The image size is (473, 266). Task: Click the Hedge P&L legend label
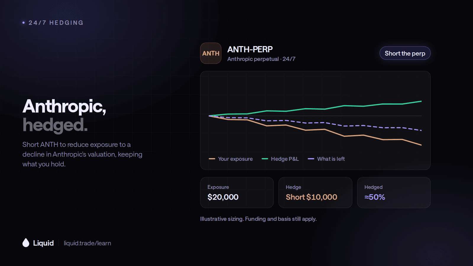coord(285,159)
